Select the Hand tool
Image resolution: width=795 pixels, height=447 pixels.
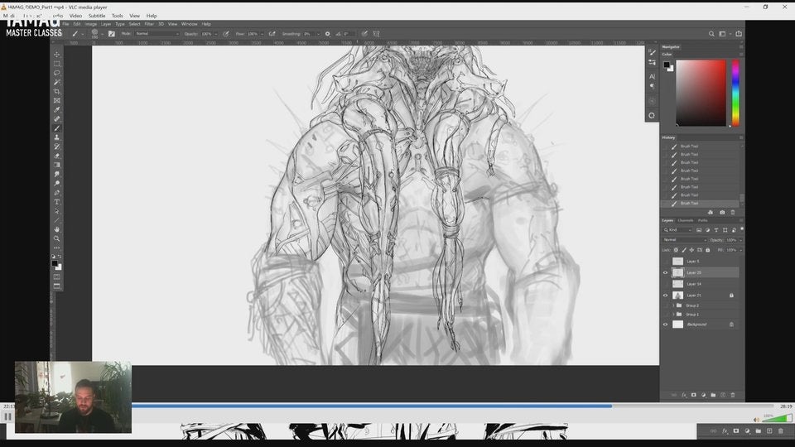[x=57, y=229]
